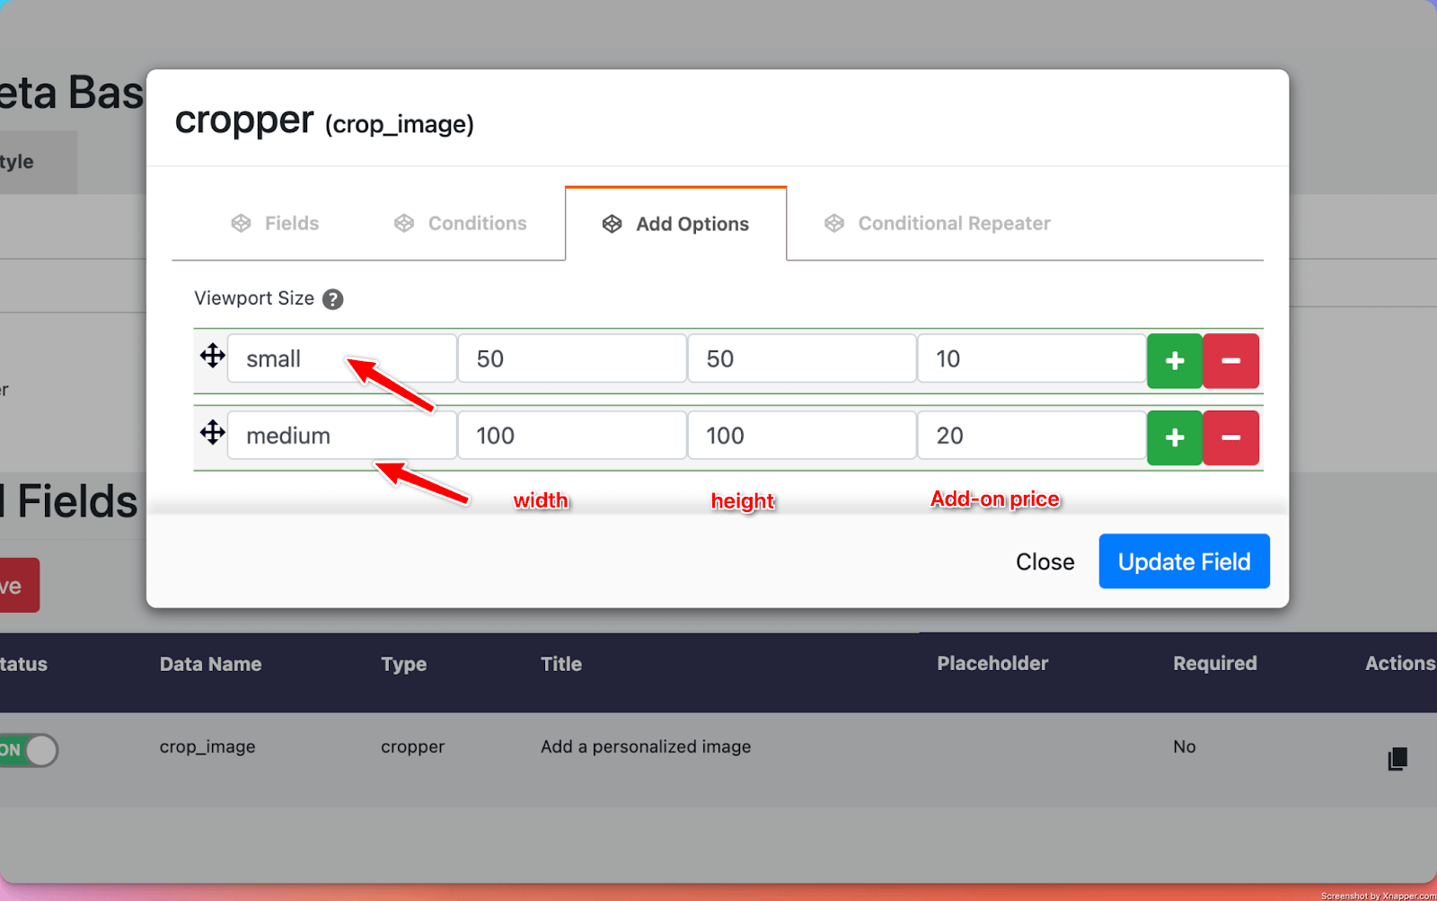Click the Viewport Size help question icon
The height and width of the screenshot is (901, 1437).
tap(332, 299)
